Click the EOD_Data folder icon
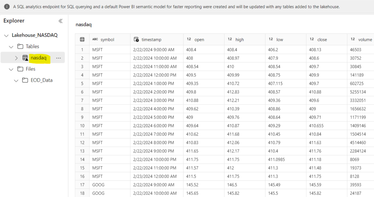 25,80
